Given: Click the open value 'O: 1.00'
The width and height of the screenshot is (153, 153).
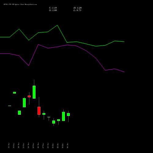Looking at the screenshot, I should pos(53,10).
